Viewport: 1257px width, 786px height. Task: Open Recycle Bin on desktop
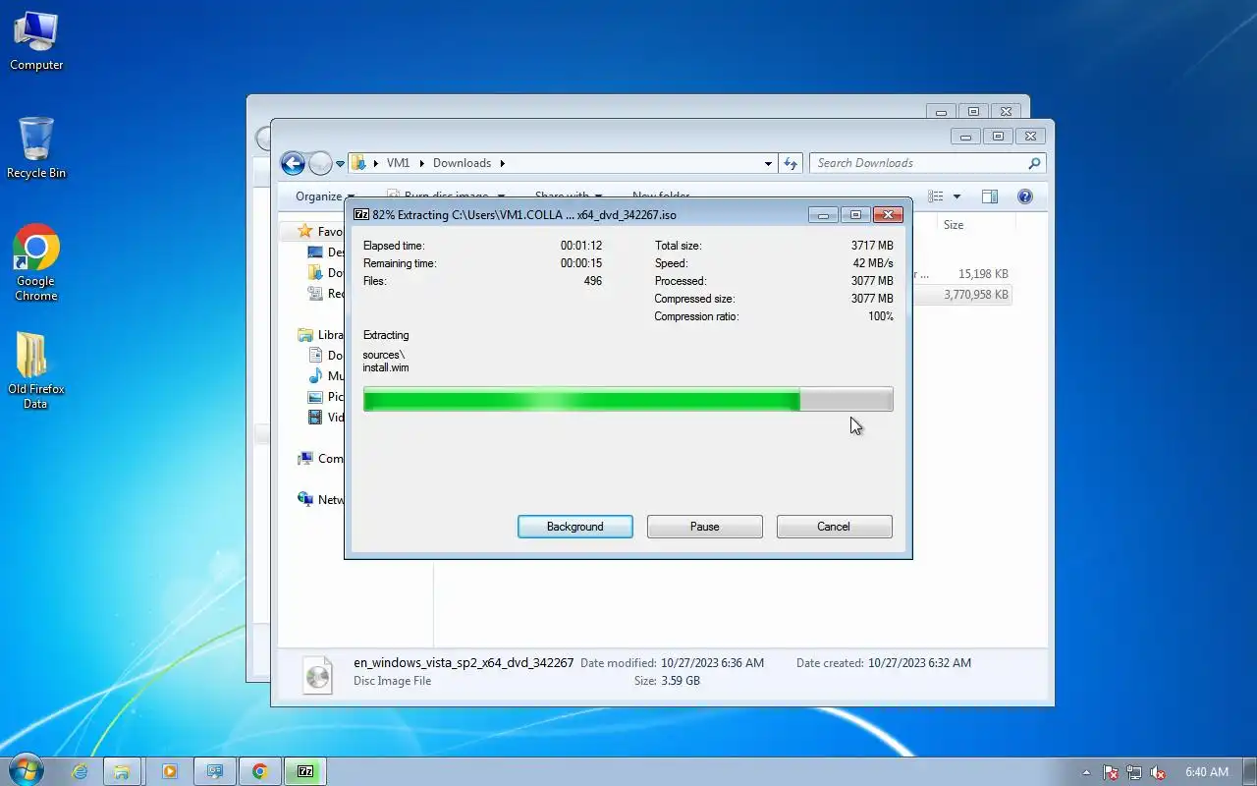36,148
